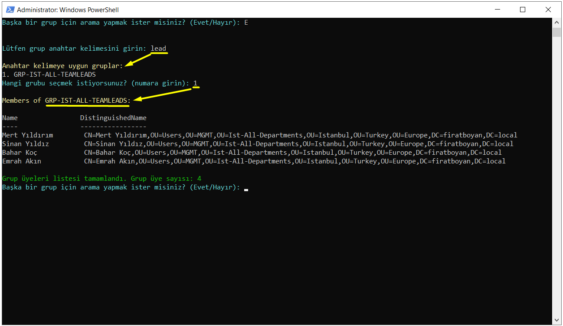
Task: Click the name 'Emrah Akın'
Action: (22, 161)
